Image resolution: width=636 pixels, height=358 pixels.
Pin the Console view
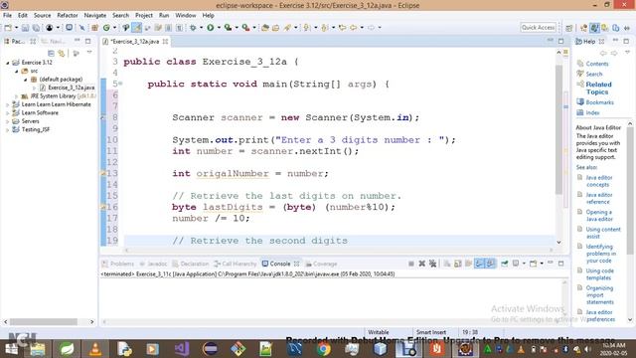click(505, 264)
